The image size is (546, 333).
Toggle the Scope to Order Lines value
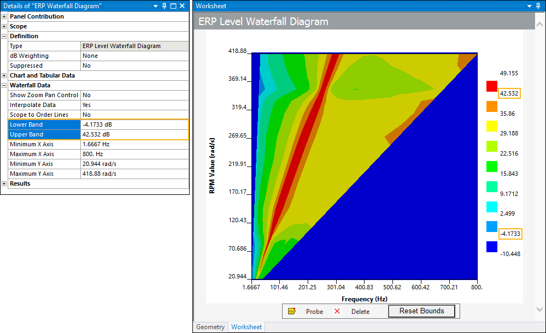134,115
